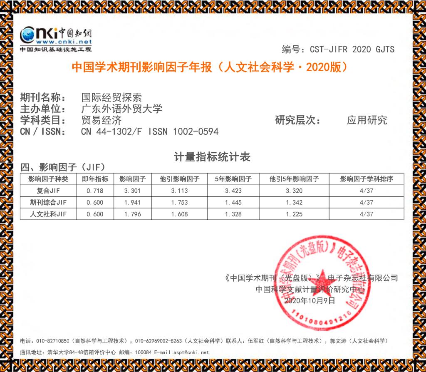Click the 即年指标 column header
Screen dimensions: 426x372
(x=95, y=179)
